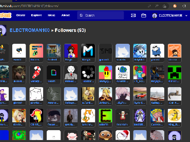Click the orange extension icon in browser toolbar
The width and height of the screenshot is (190, 142).
tap(175, 6)
